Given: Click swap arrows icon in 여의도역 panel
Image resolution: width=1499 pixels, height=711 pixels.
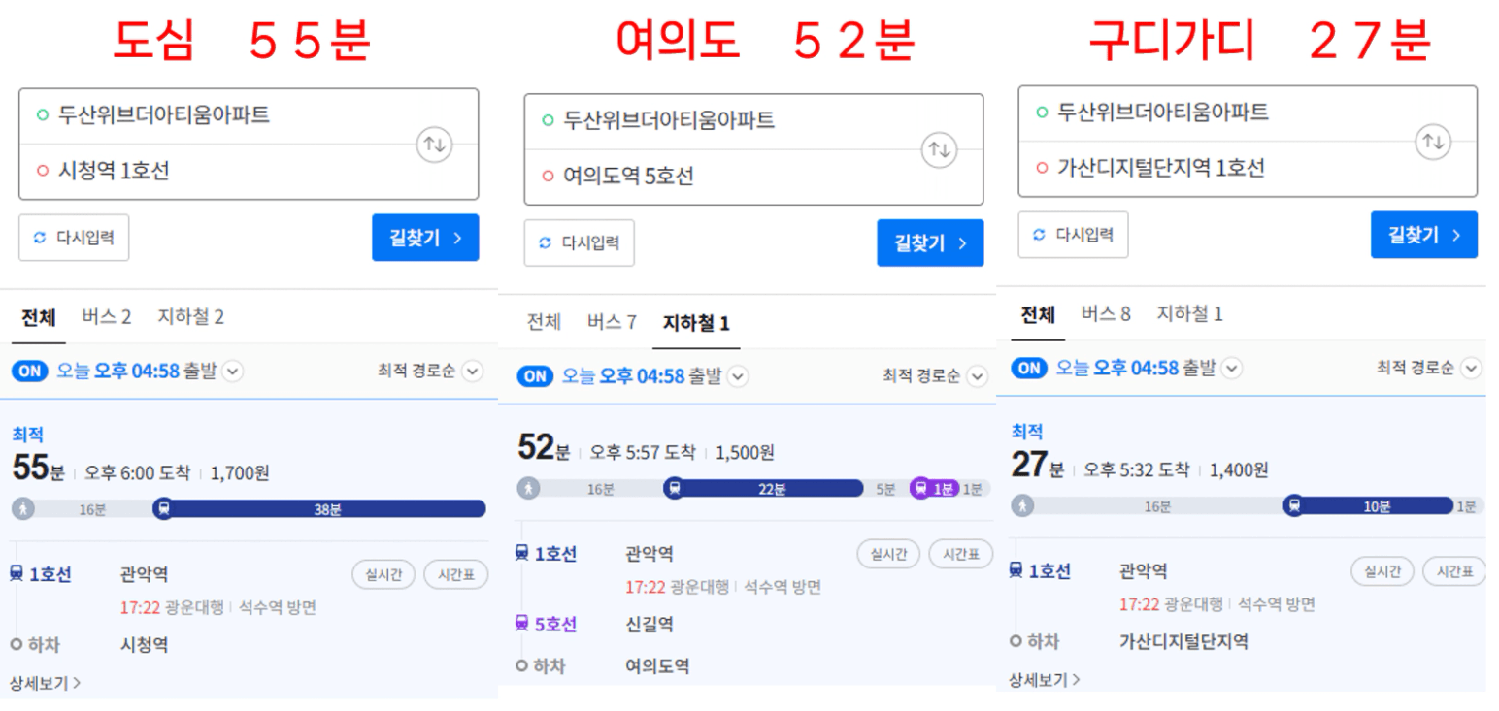Looking at the screenshot, I should click(x=939, y=150).
